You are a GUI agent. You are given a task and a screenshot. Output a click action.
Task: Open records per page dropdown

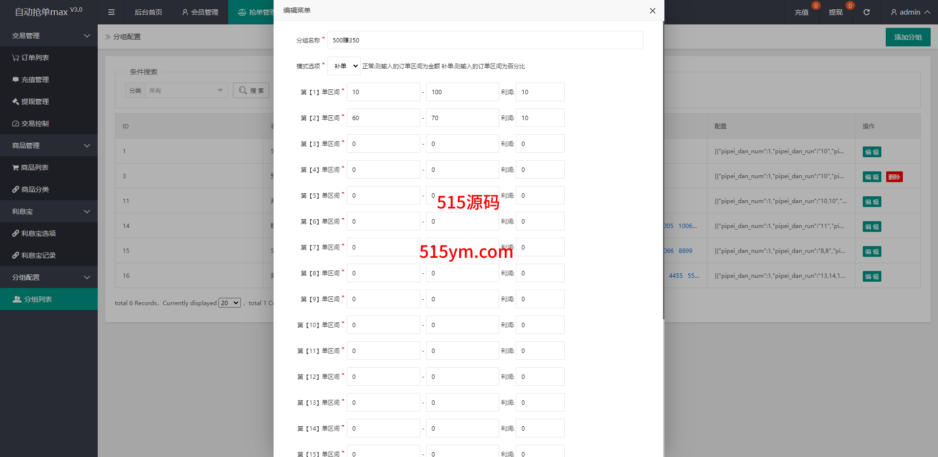[229, 303]
